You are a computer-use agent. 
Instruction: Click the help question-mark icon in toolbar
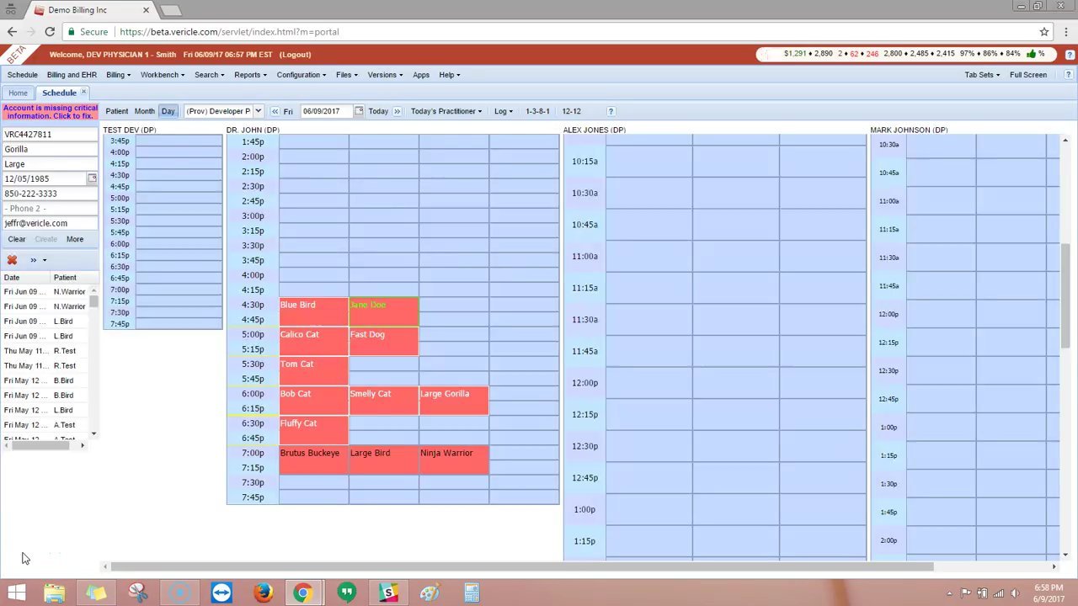[611, 110]
